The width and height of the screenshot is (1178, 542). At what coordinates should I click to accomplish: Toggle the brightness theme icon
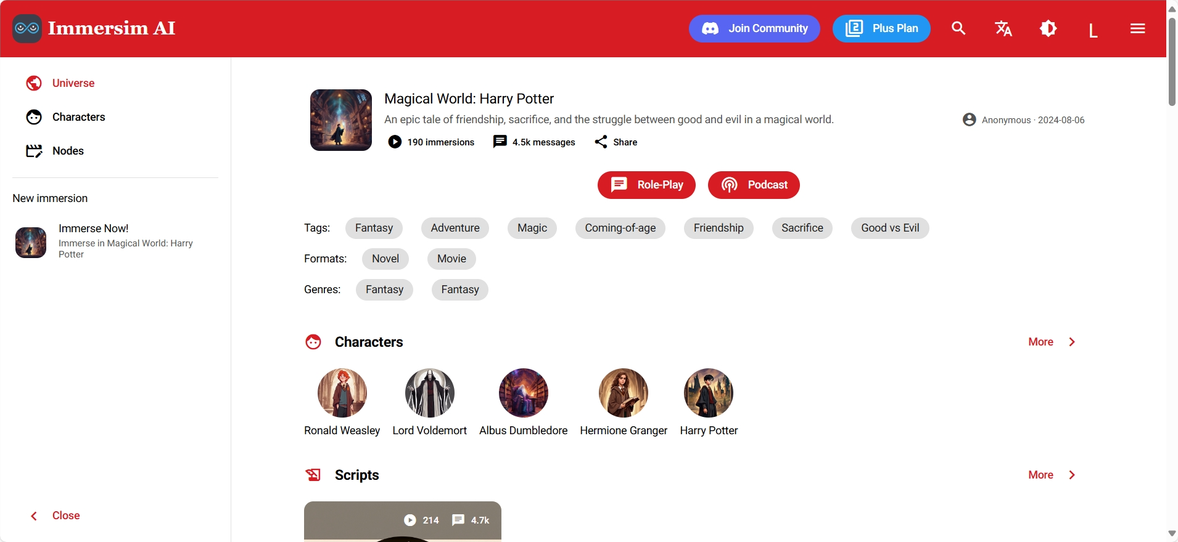(x=1048, y=28)
